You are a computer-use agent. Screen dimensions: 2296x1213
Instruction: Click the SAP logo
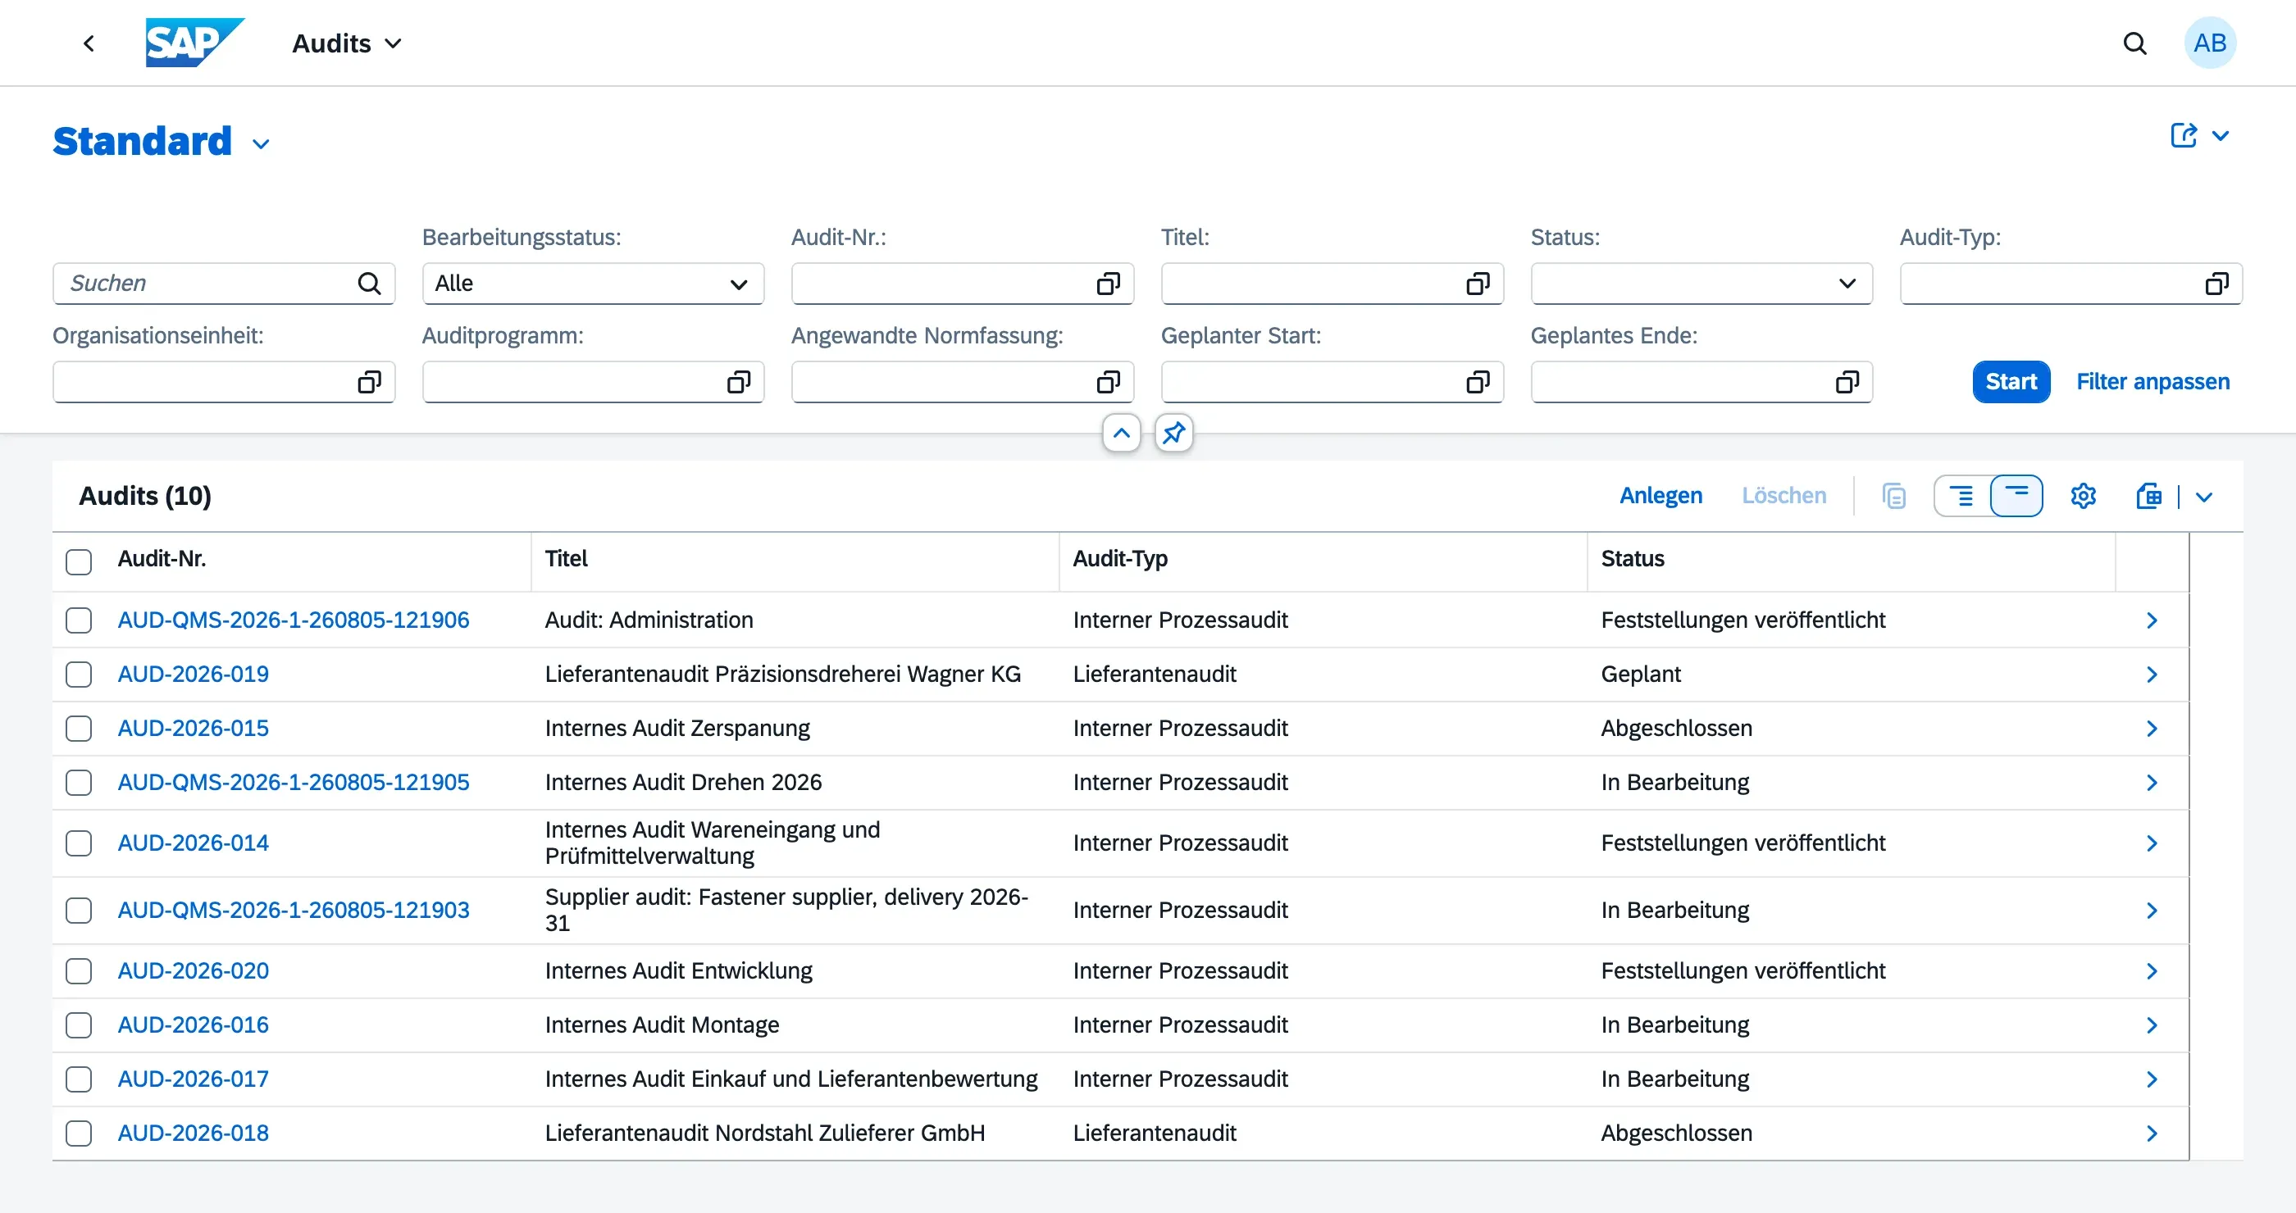click(194, 43)
